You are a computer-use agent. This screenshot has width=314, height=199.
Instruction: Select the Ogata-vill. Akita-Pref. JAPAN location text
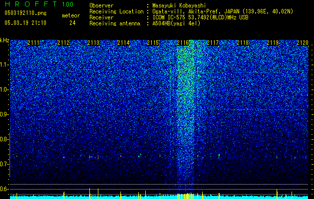pos(223,11)
